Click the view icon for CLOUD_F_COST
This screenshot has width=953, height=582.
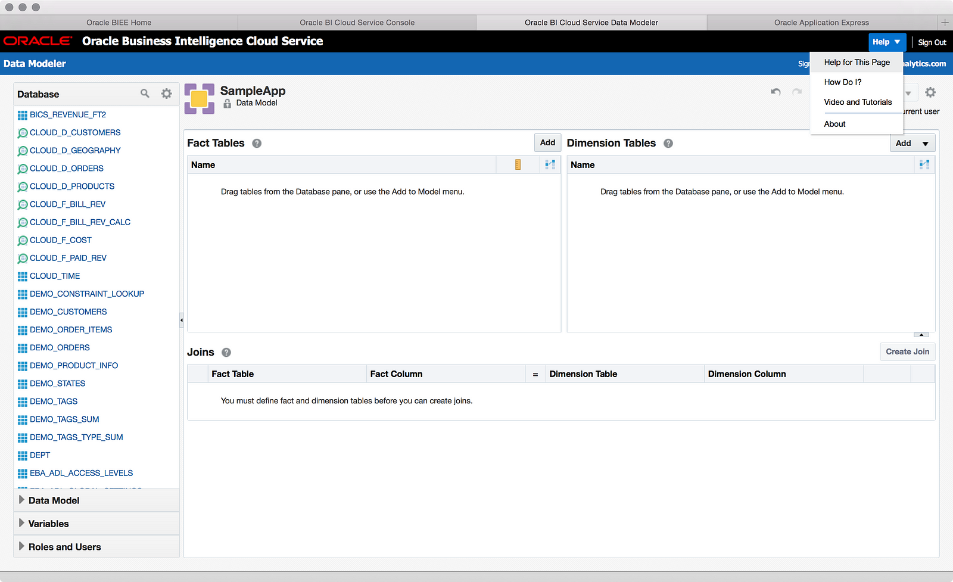(x=23, y=241)
